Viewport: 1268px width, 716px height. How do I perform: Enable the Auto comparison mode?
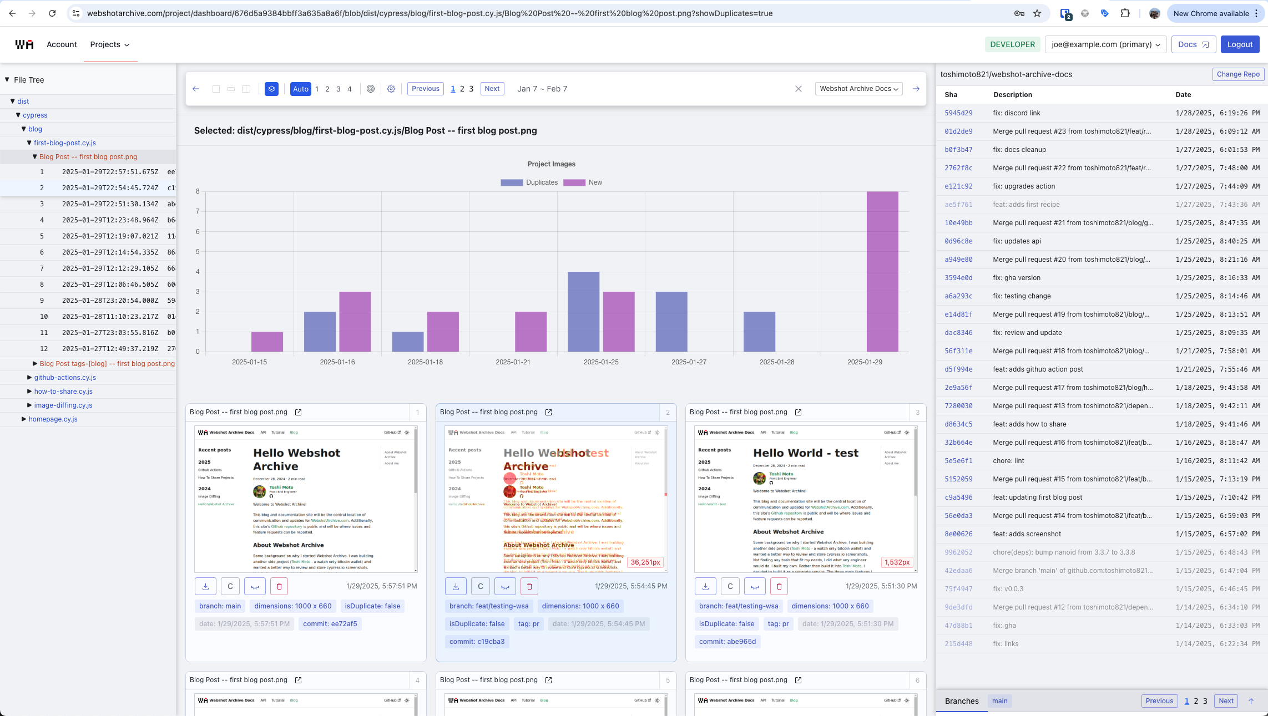300,89
